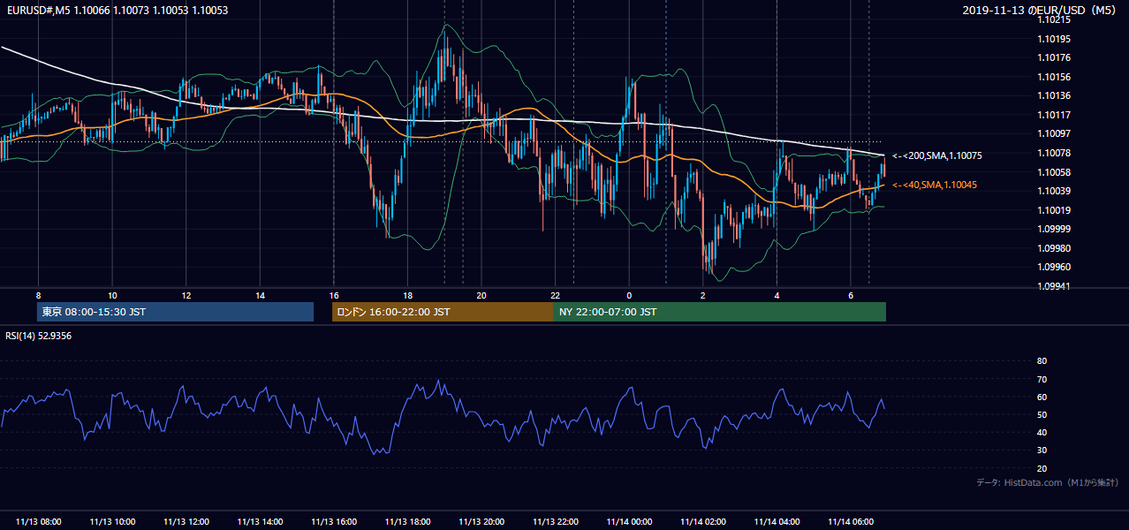Click price axis label 1.09999
Screen dimensions: 1129x530
coord(1055,229)
